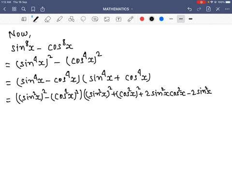Open the more options ellipsis menu
This screenshot has height=174, width=232.
tap(227, 9)
